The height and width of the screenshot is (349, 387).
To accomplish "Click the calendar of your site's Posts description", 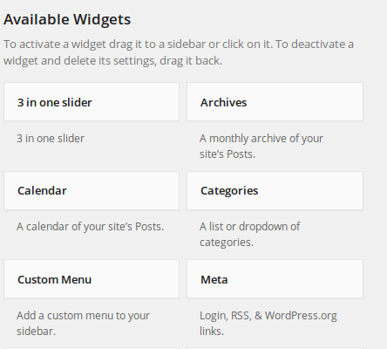I will pos(90,227).
